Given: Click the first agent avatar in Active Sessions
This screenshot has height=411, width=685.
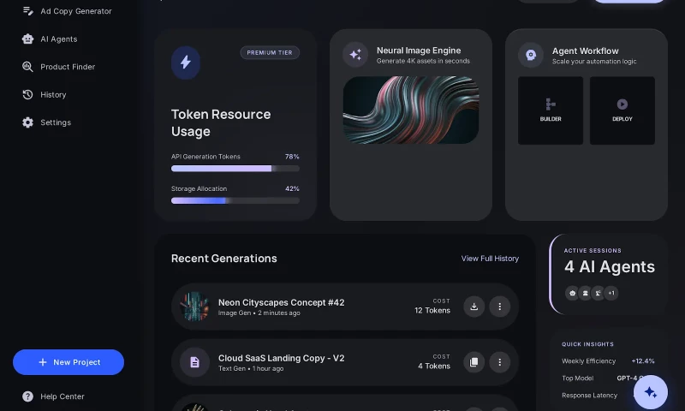Looking at the screenshot, I should [572, 293].
